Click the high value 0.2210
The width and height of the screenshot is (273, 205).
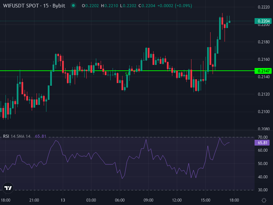pos(108,6)
